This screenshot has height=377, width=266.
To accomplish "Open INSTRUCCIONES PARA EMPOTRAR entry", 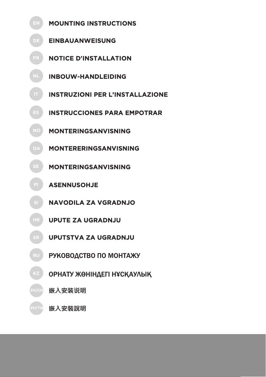I will pos(105,113).
